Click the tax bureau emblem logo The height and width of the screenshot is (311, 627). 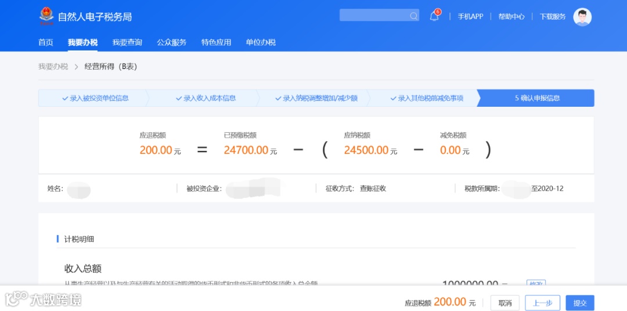pyautogui.click(x=46, y=16)
